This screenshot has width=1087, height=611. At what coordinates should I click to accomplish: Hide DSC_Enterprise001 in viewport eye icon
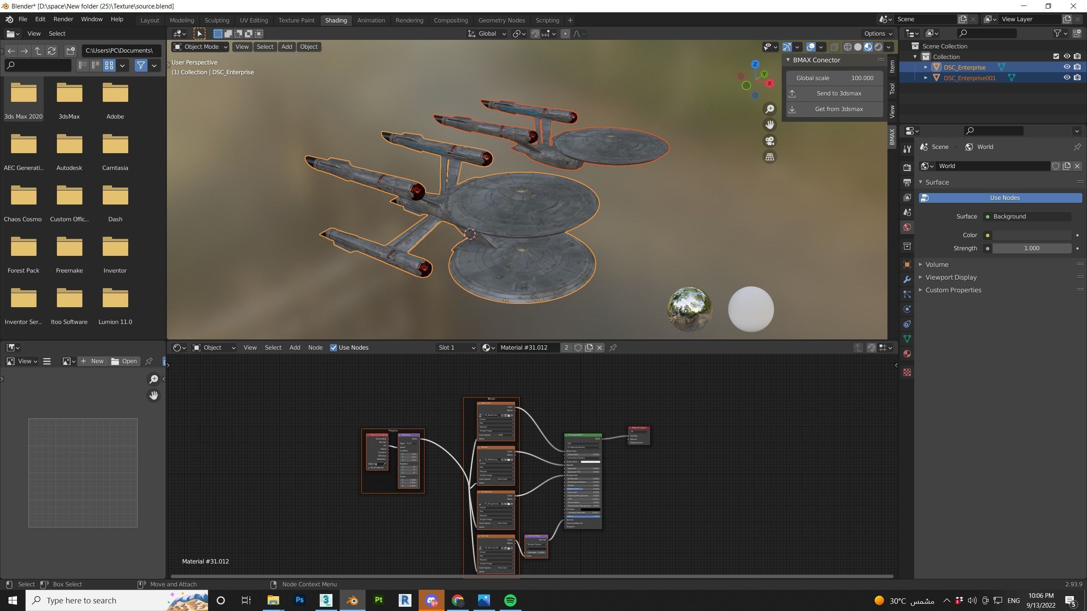click(x=1067, y=78)
